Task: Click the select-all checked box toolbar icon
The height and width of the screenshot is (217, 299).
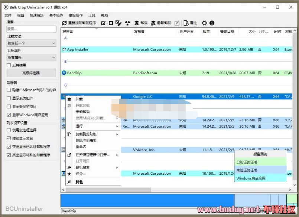Action: 103,23
